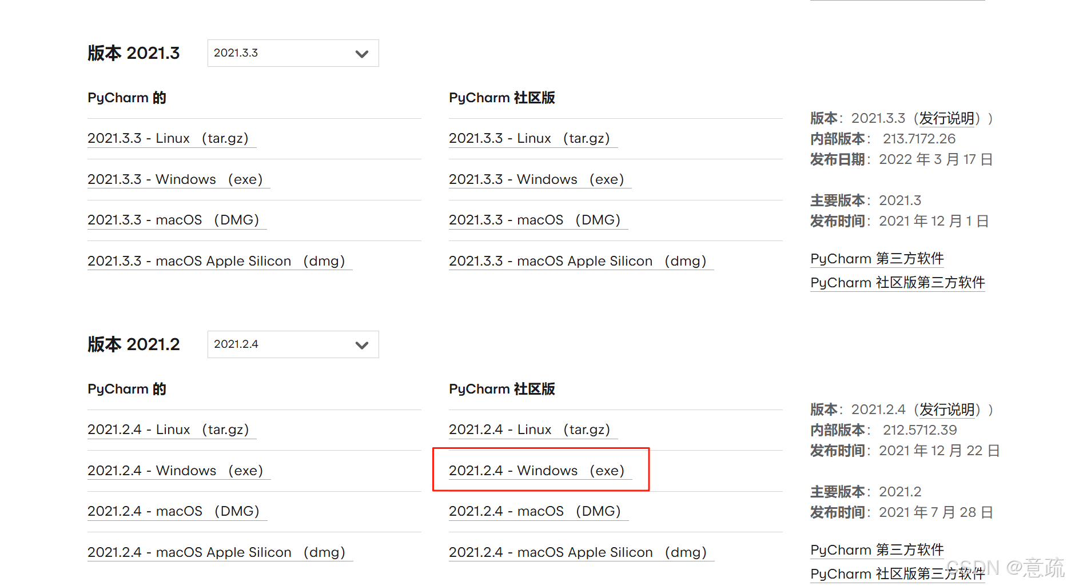Open PyCharm Community third-party software for 2021.3
Screen dimensions: 1067x586
tap(898, 283)
